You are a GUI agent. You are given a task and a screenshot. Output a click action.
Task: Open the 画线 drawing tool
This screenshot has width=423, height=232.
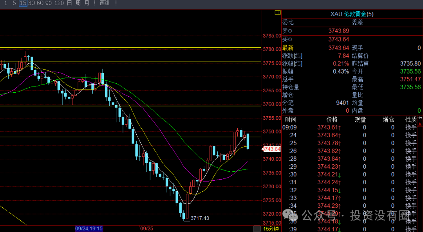coord(105,3)
